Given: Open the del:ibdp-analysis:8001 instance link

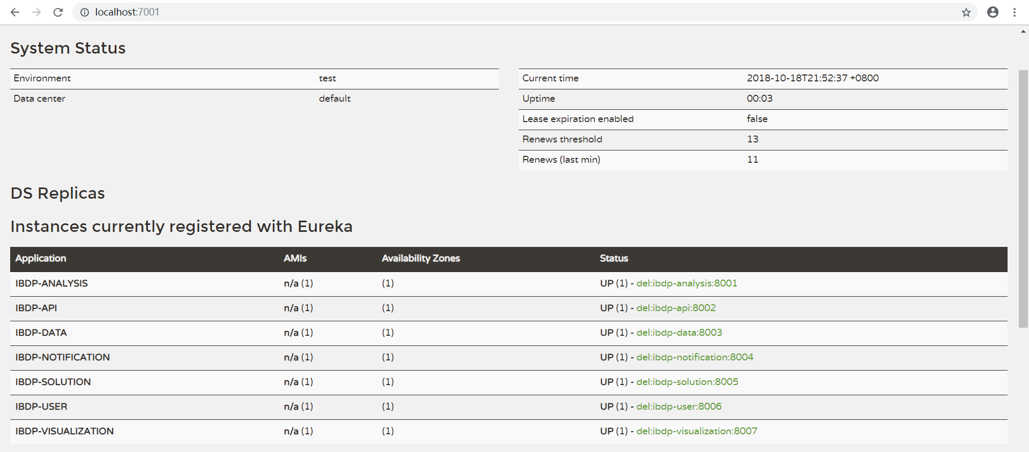Looking at the screenshot, I should pyautogui.click(x=687, y=283).
